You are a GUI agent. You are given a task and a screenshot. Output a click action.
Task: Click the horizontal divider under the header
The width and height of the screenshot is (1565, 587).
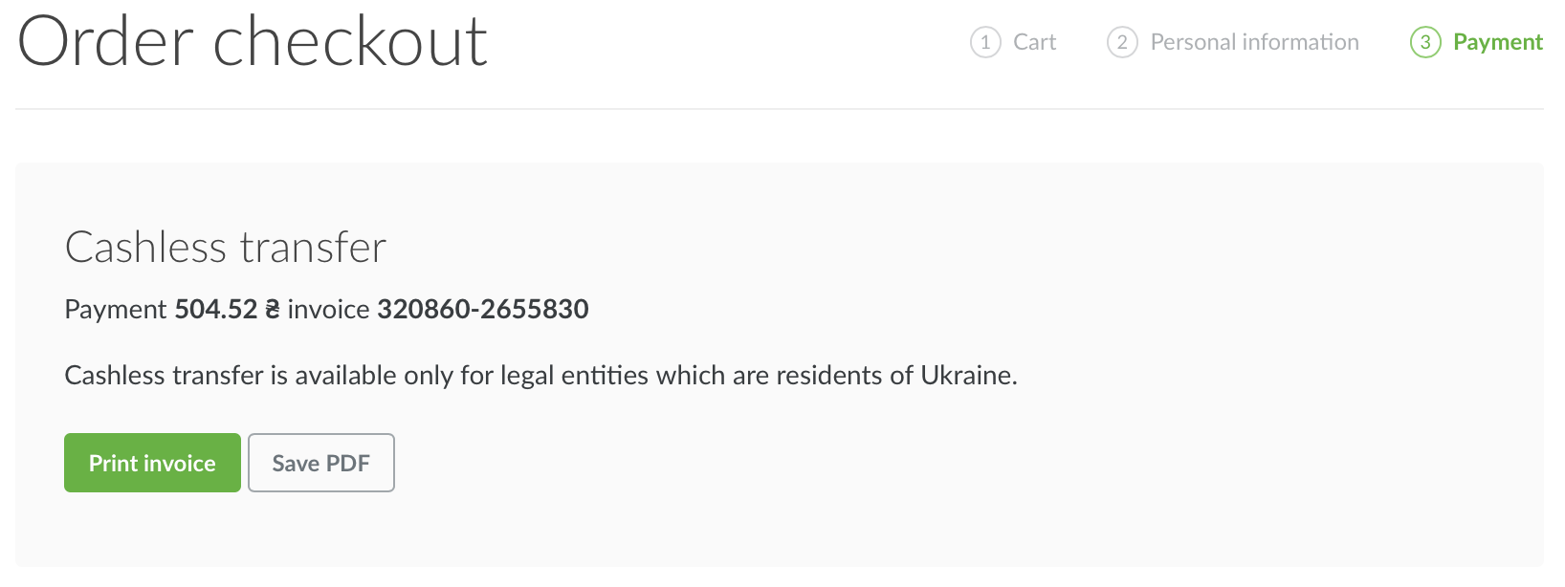pos(780,109)
